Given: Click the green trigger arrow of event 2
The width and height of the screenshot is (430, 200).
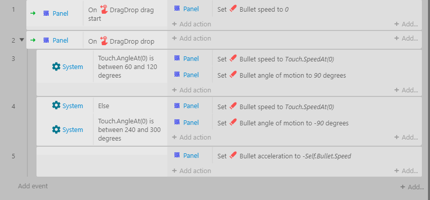Looking at the screenshot, I should pyautogui.click(x=33, y=40).
